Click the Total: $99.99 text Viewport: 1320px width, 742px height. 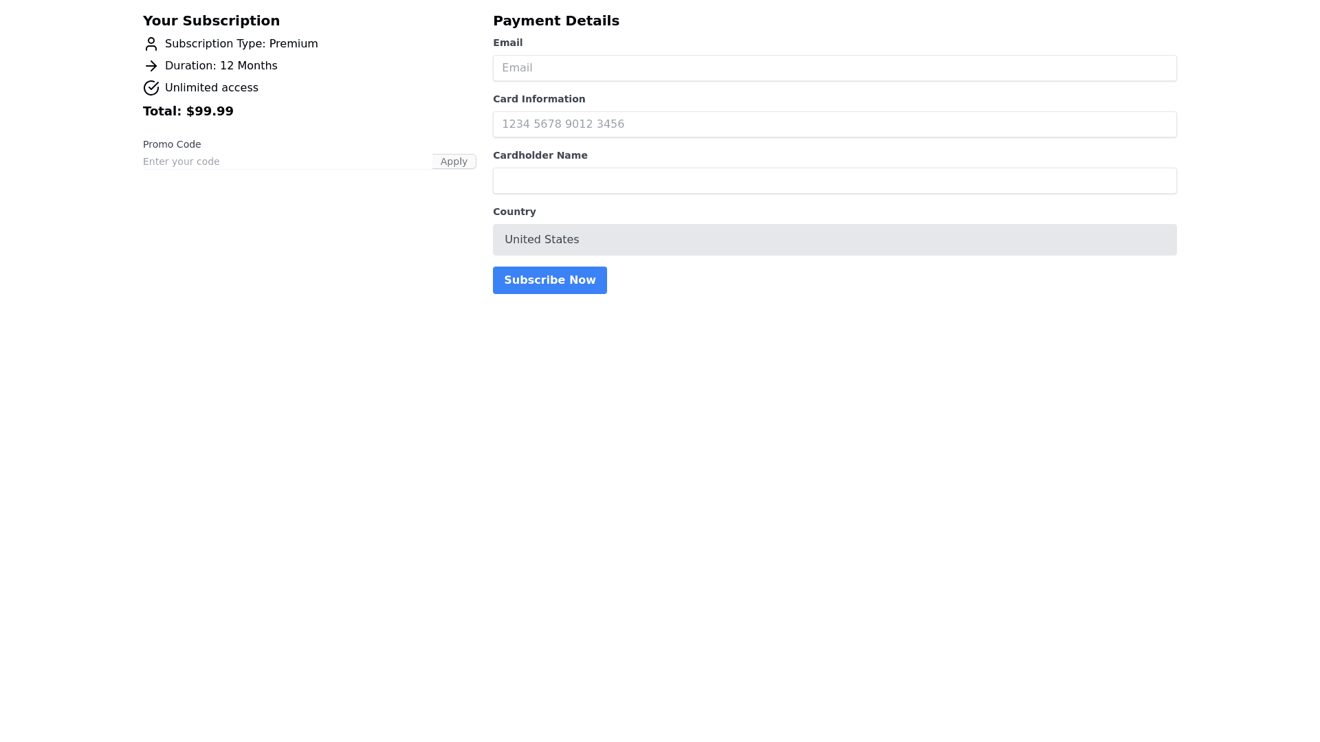[x=188, y=111]
